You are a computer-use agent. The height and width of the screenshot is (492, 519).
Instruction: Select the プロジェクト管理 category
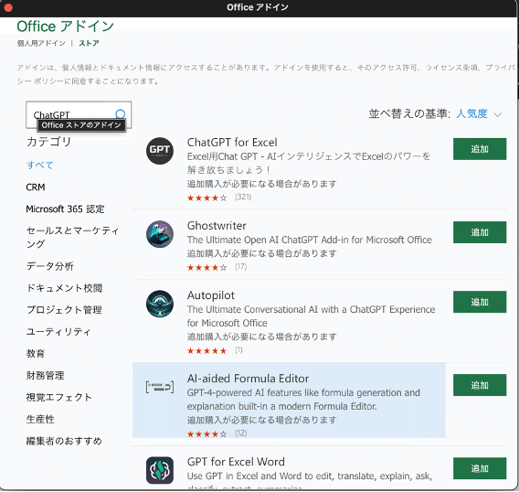(64, 310)
